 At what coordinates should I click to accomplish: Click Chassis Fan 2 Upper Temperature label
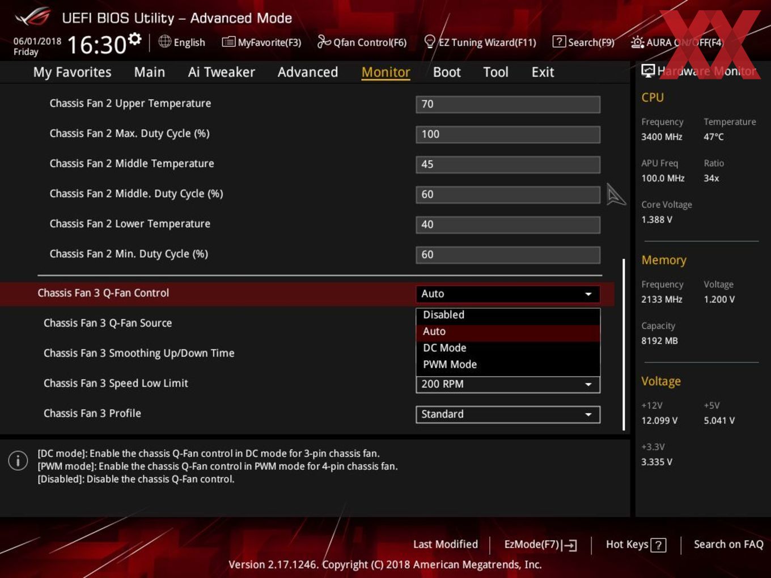130,103
